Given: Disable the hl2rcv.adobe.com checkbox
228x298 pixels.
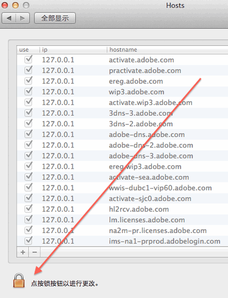Looking at the screenshot, I should [28, 209].
